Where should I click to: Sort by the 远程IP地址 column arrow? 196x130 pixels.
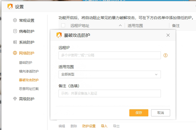(x=120, y=26)
